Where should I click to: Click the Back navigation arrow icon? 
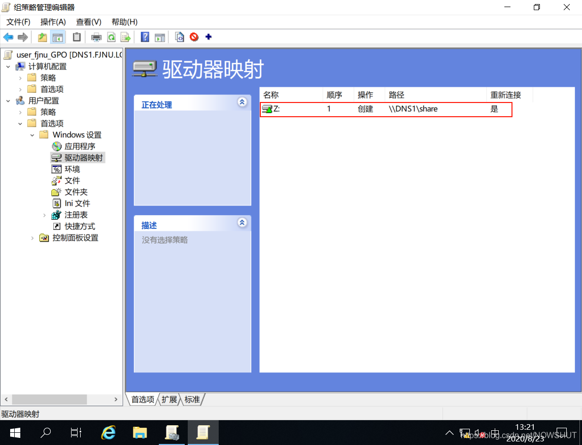(8, 37)
